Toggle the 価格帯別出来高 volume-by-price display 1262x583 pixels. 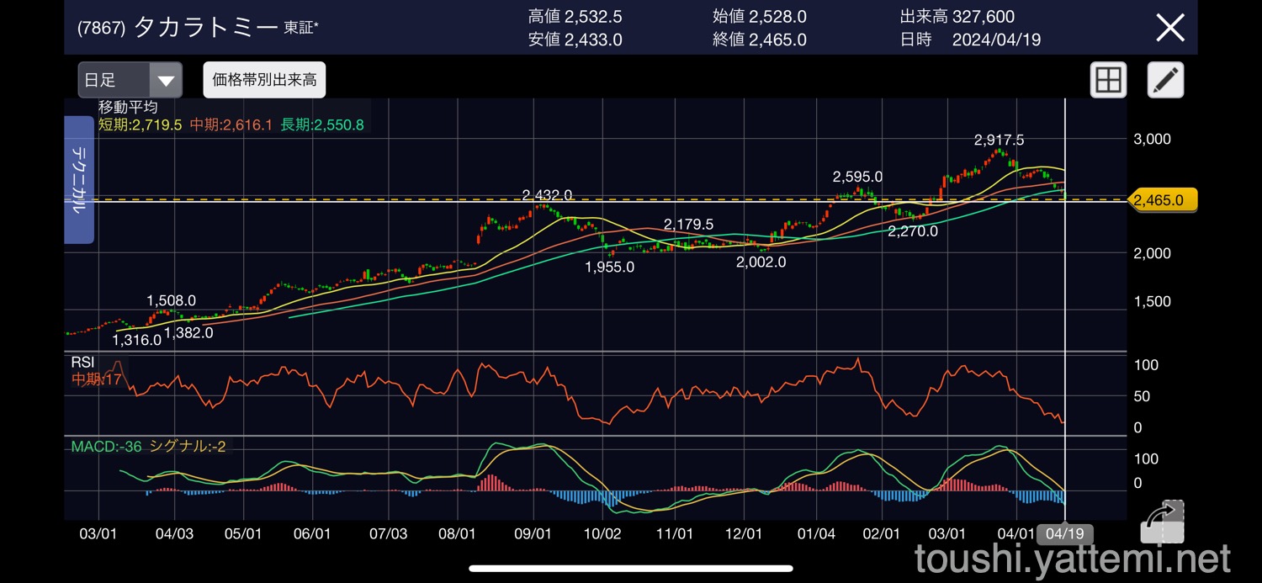coord(264,80)
